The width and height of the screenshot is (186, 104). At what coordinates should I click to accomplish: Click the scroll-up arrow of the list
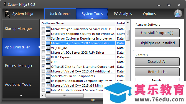[128, 22]
